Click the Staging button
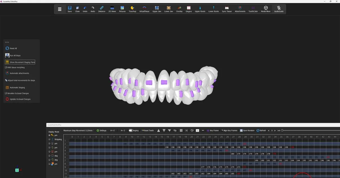This screenshot has height=178, width=340. (134, 131)
